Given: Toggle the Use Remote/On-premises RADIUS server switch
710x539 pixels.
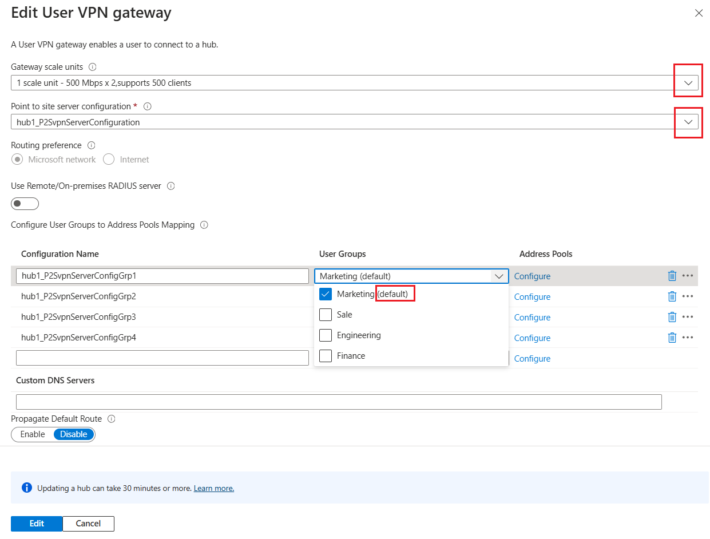Looking at the screenshot, I should (x=25, y=203).
